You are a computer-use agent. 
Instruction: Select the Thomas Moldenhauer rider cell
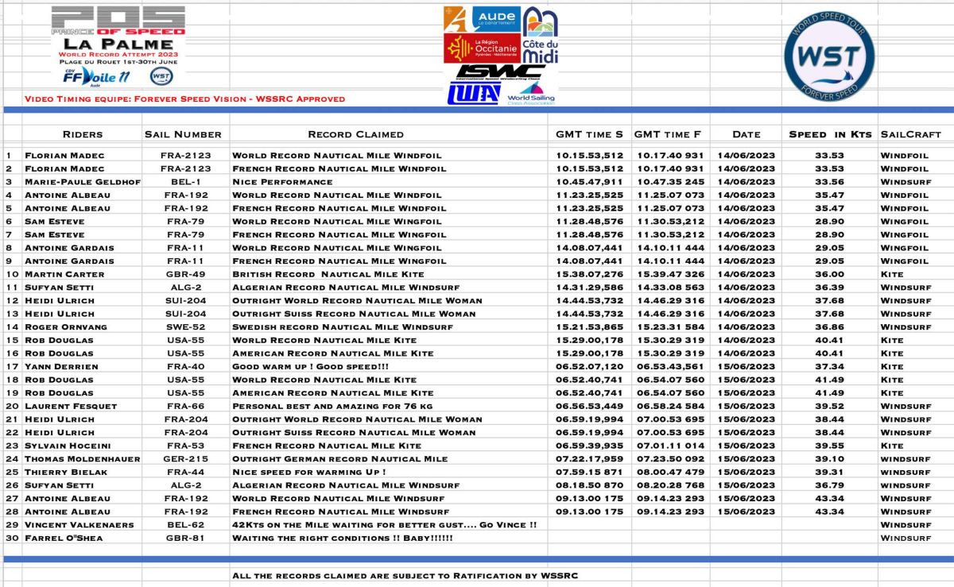pos(82,459)
